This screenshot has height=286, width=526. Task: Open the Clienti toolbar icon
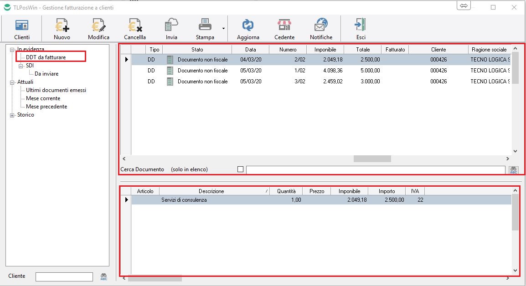[x=22, y=26]
